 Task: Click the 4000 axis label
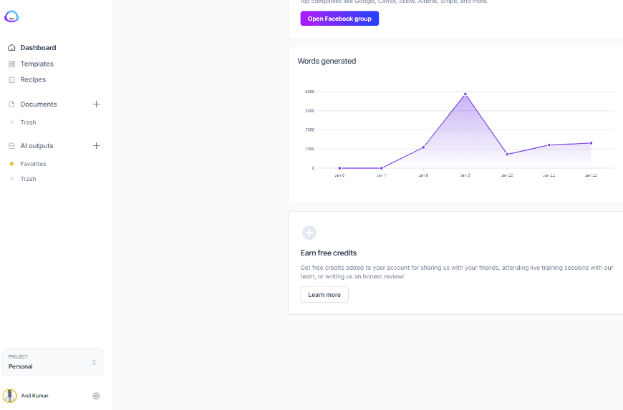pyautogui.click(x=309, y=92)
